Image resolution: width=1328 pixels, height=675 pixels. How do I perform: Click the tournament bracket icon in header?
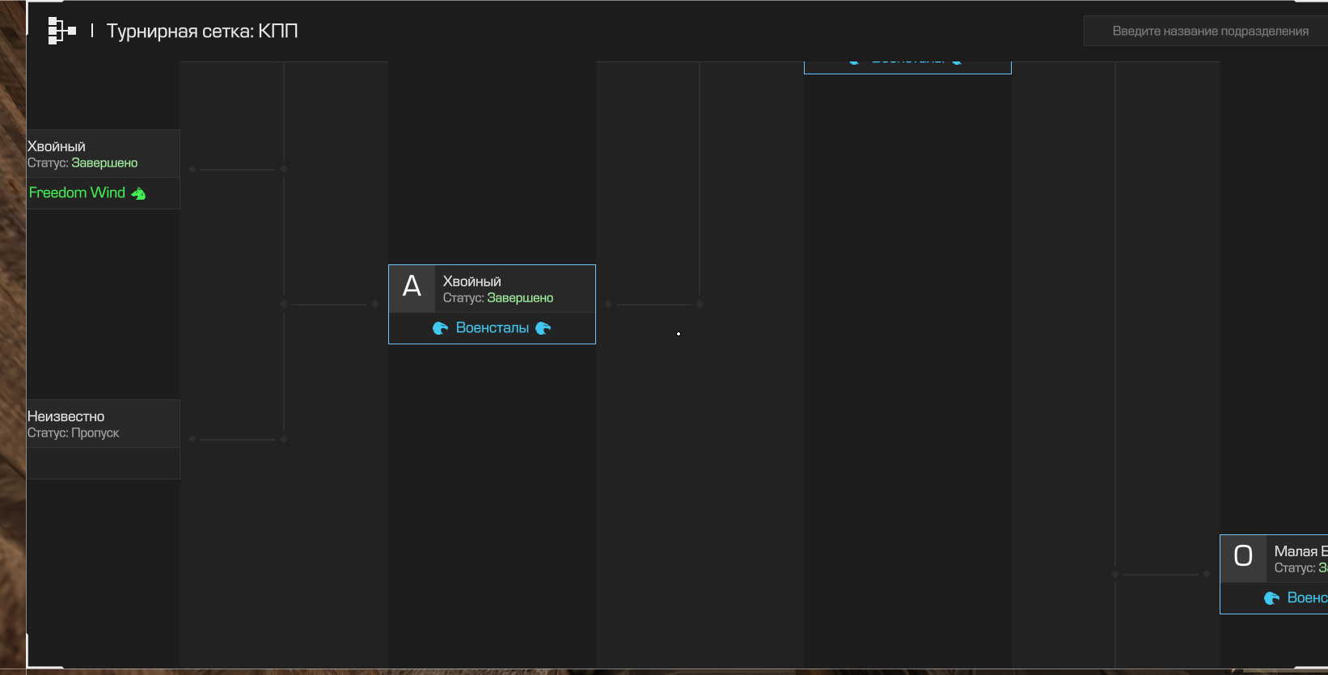coord(61,31)
